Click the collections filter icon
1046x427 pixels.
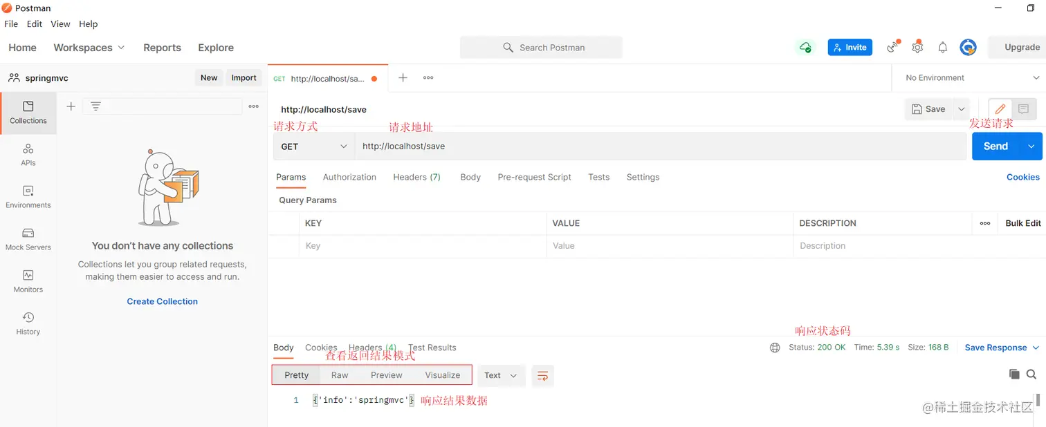coord(96,106)
